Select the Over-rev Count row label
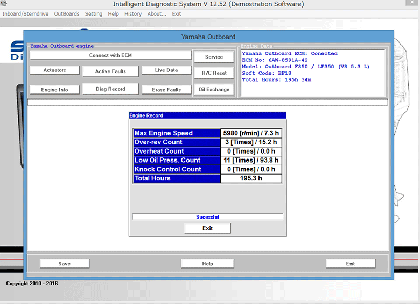The image size is (420, 304). [x=177, y=142]
